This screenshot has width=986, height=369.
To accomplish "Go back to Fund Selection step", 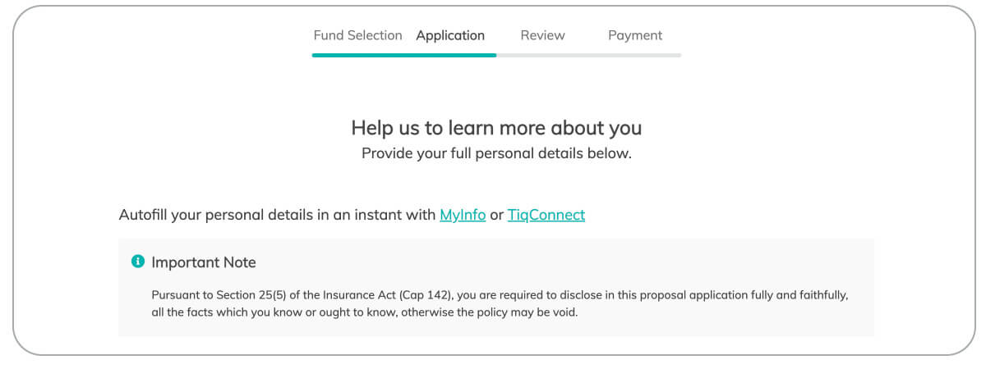I will click(x=357, y=35).
